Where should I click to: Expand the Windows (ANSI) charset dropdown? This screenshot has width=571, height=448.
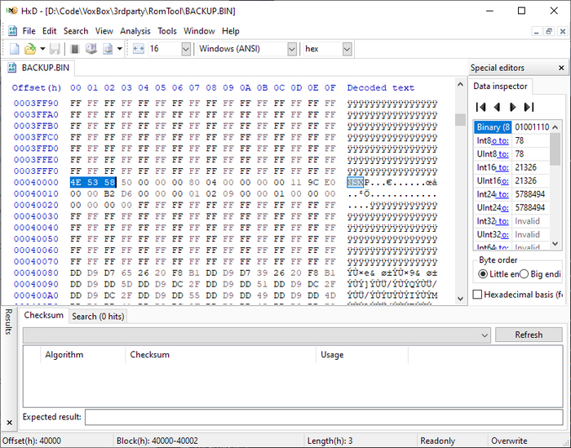tap(290, 49)
